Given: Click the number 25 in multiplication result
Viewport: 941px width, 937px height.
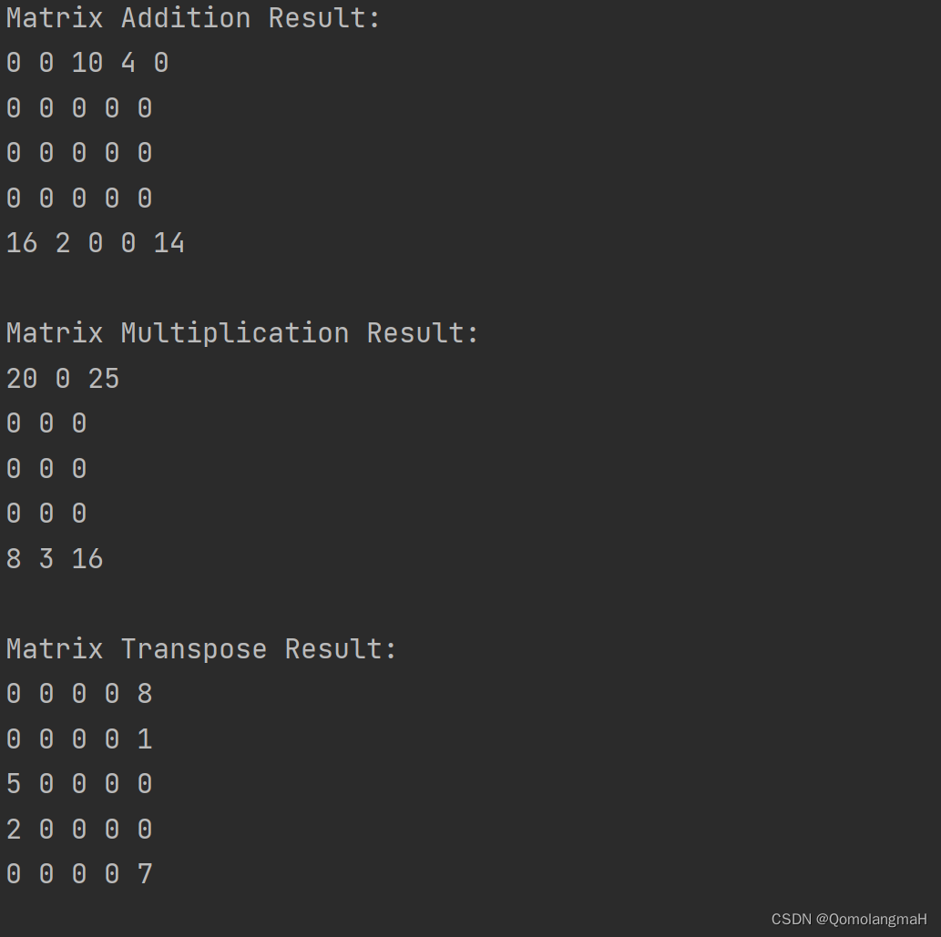Looking at the screenshot, I should 104,379.
